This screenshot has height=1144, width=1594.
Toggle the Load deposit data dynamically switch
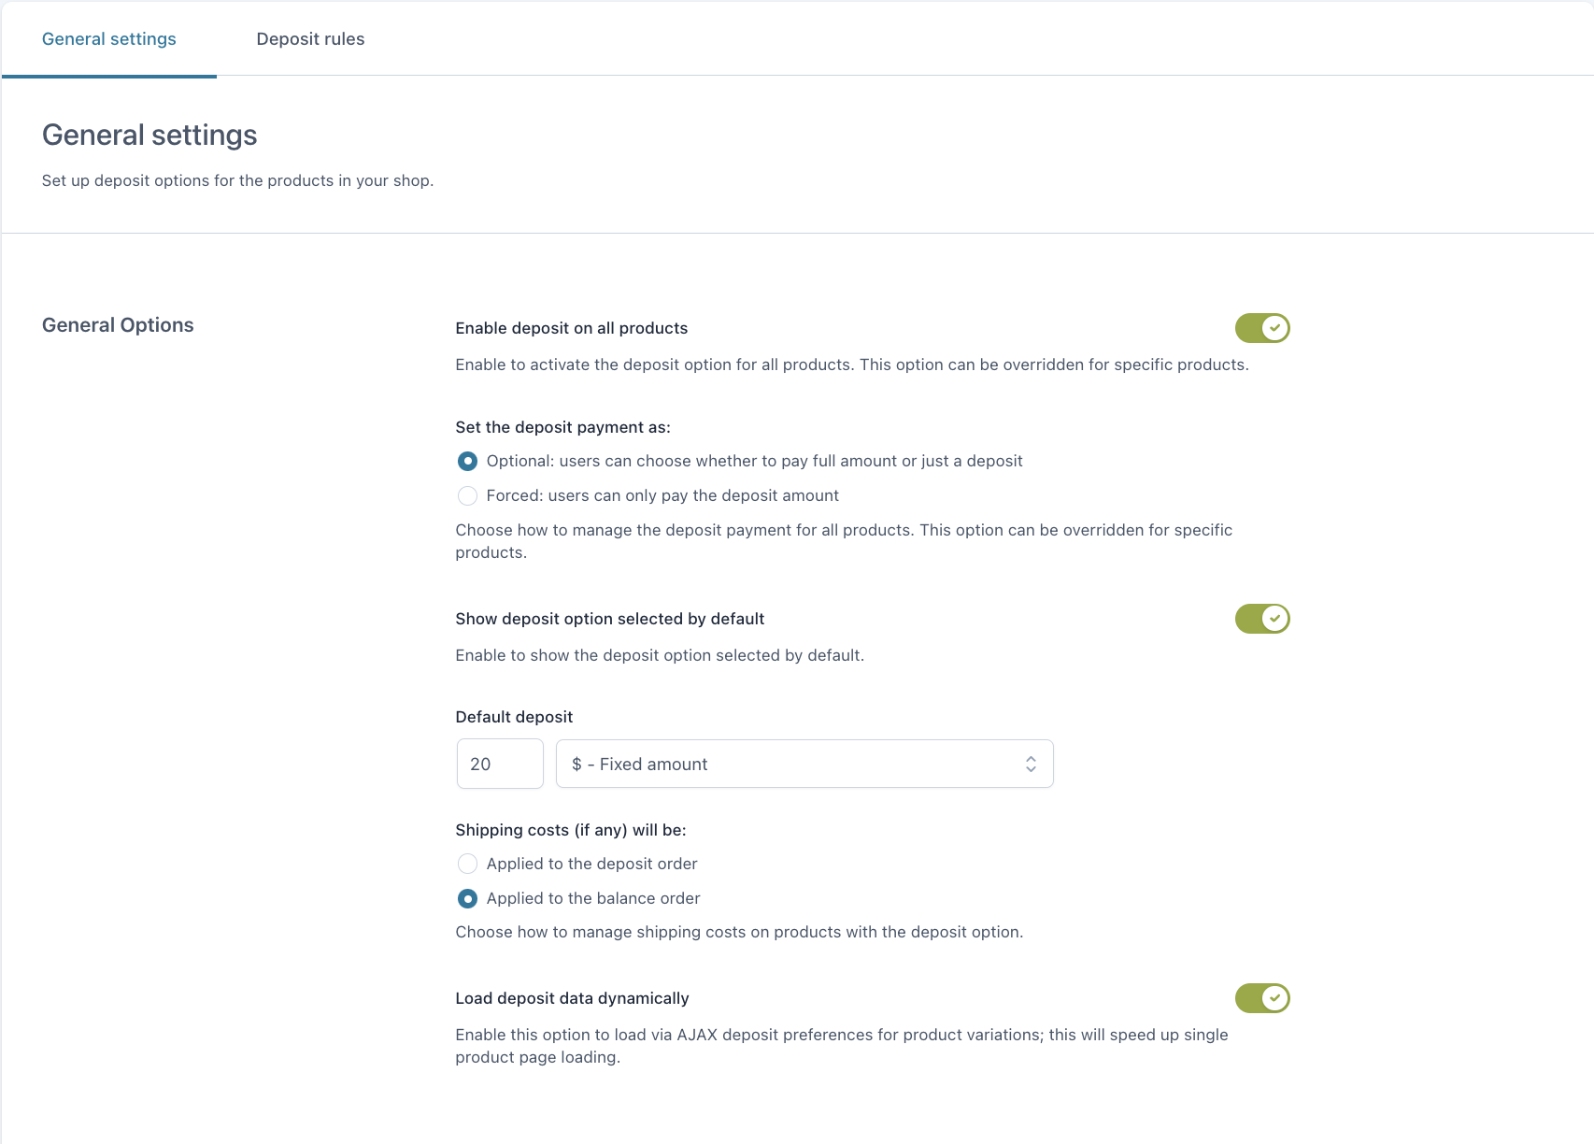coord(1261,998)
